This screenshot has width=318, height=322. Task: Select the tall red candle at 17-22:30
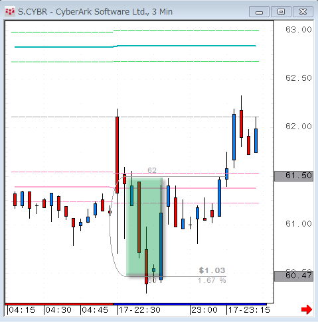(117, 155)
